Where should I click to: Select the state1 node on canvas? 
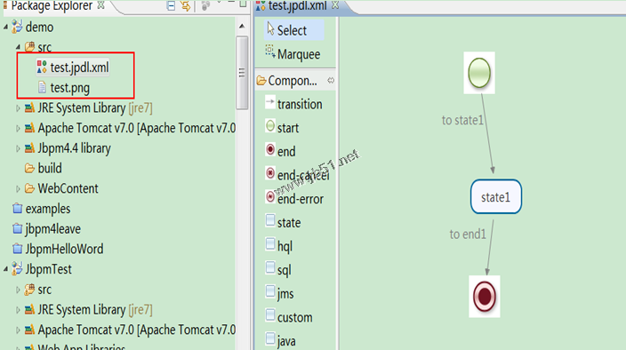[496, 196]
